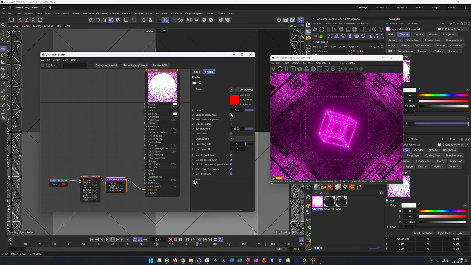
Task: Open the Simulate menu in main menu bar
Action: pos(127,14)
